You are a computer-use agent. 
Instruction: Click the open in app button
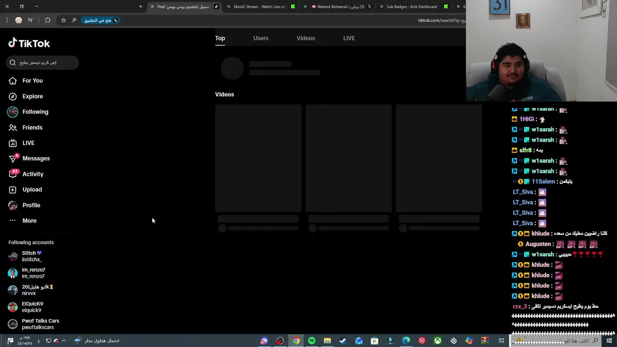coord(101,20)
